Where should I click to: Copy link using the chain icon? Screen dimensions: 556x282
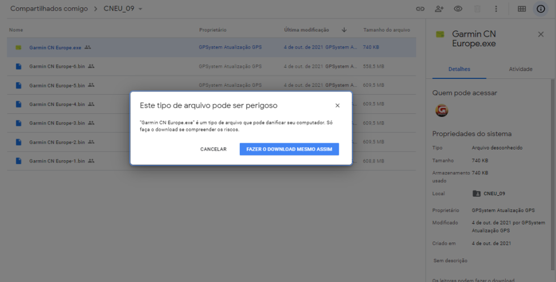[420, 9]
